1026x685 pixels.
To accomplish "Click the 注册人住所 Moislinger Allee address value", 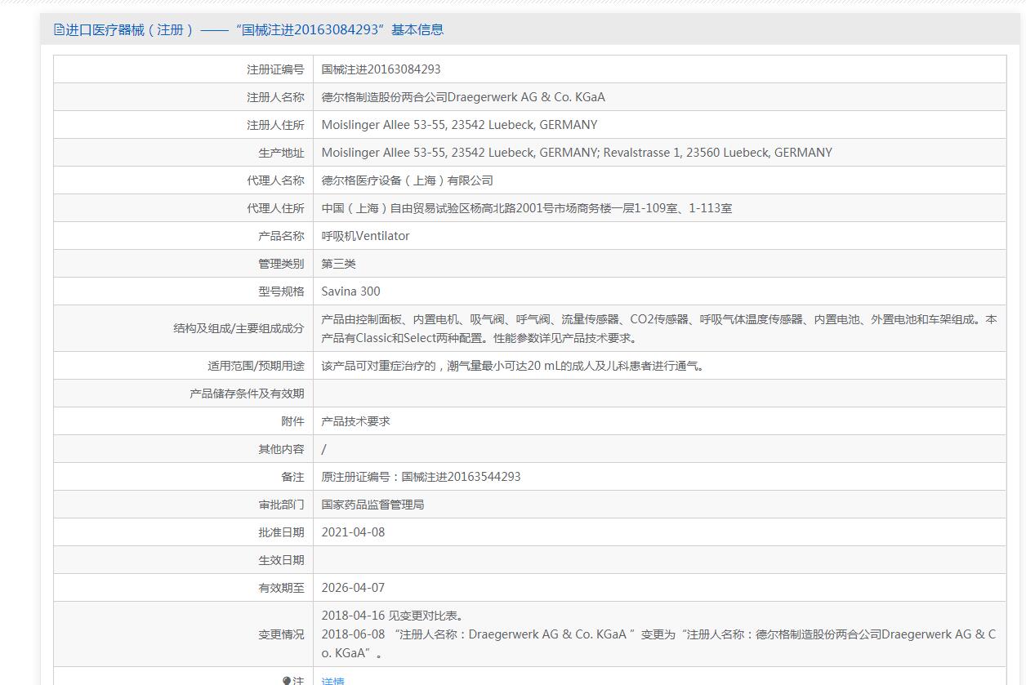I will (x=459, y=125).
